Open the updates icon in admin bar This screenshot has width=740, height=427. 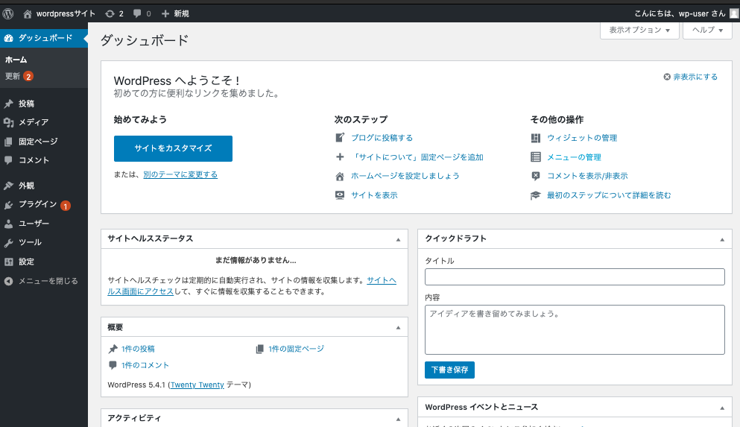click(110, 13)
